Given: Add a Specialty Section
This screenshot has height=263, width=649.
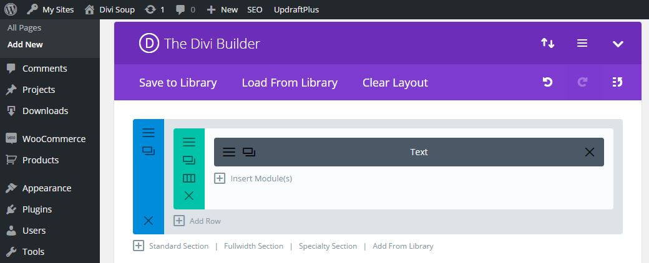Looking at the screenshot, I should click(328, 246).
